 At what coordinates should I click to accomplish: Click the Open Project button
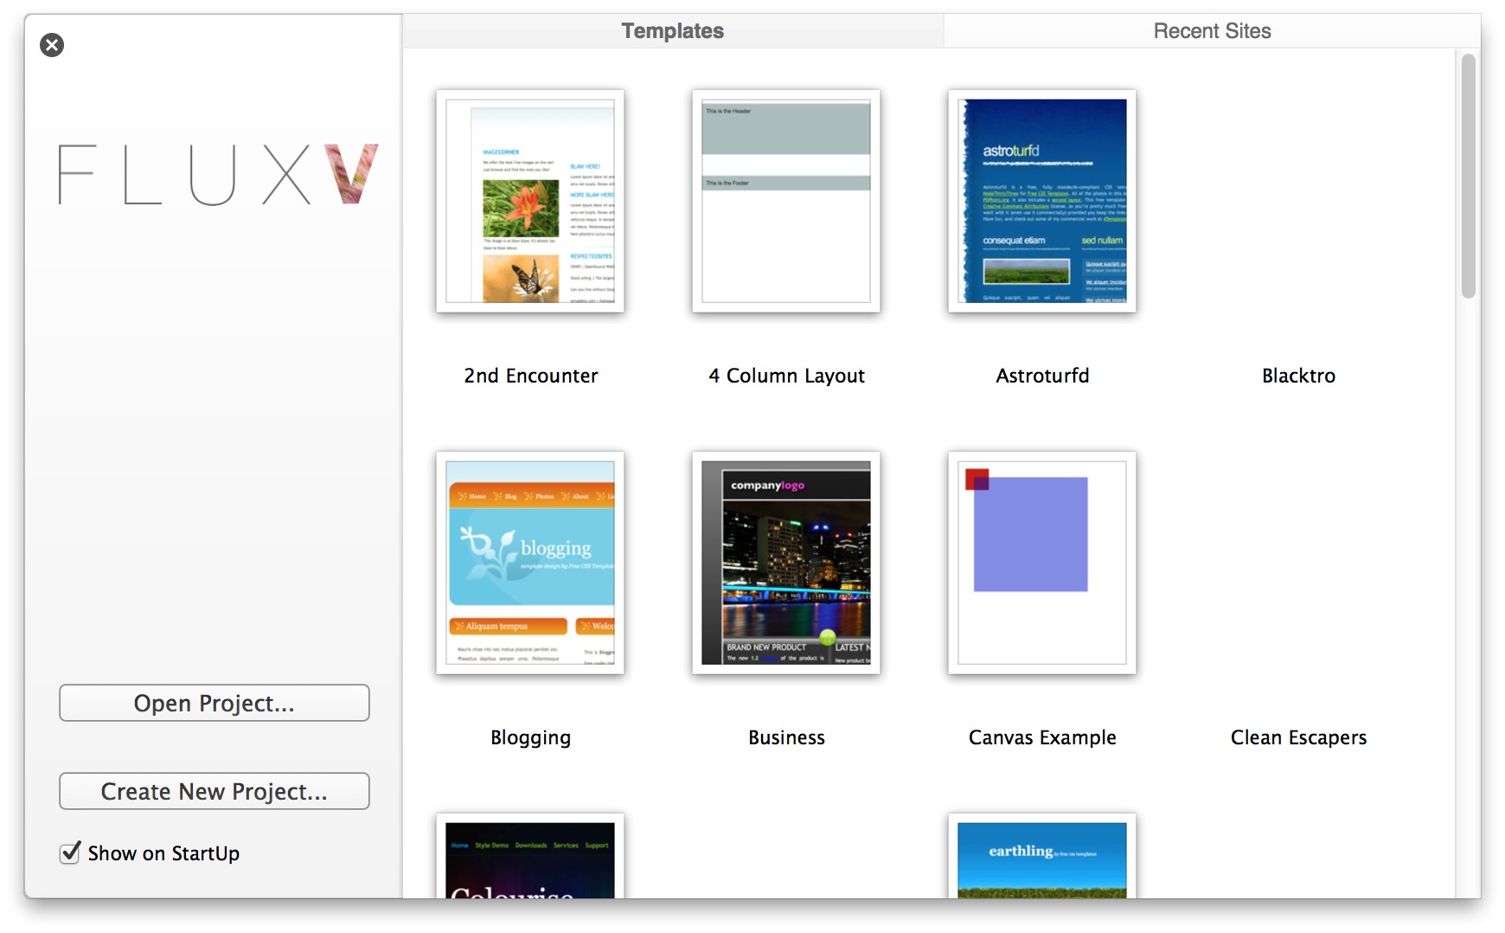(x=214, y=703)
